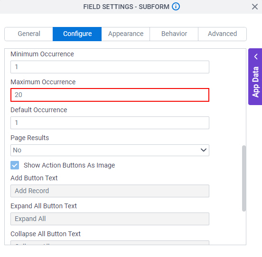262x257 pixels.
Task: Click the Maximum Occurrence field showing 20
Action: pos(110,95)
